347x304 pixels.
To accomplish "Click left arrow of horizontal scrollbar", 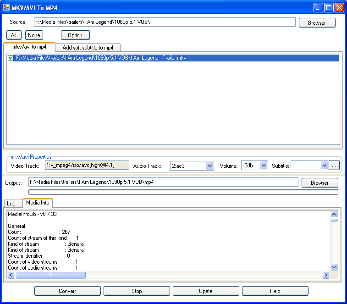I will point(11,275).
